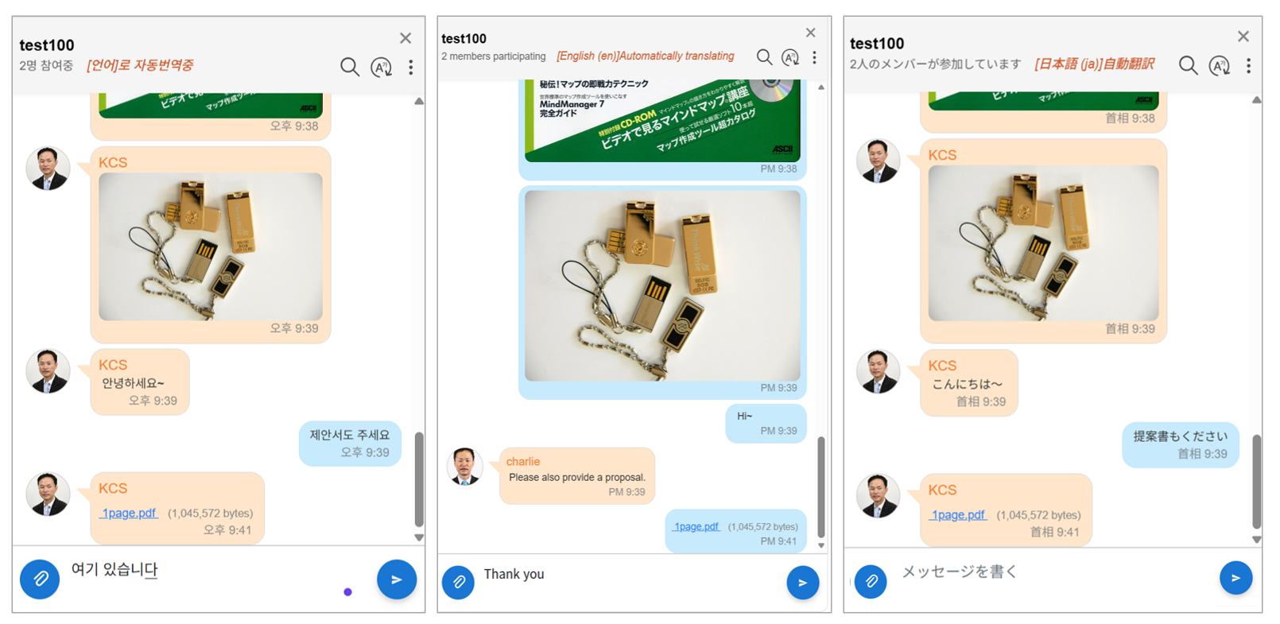Expand more options menu in English chat

point(814,57)
